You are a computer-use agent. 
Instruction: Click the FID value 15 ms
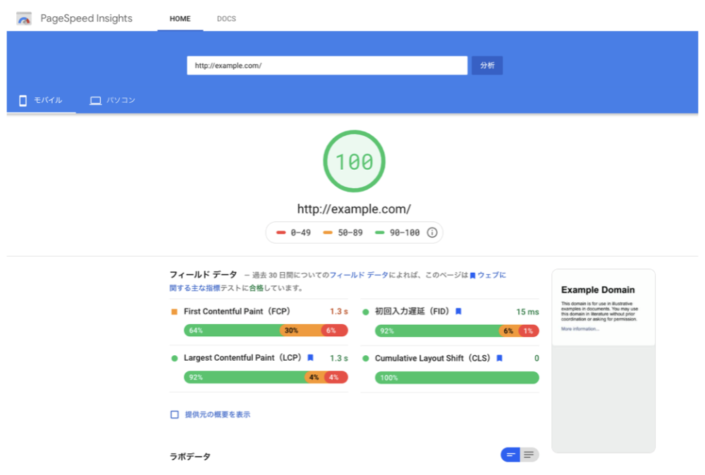click(x=527, y=312)
